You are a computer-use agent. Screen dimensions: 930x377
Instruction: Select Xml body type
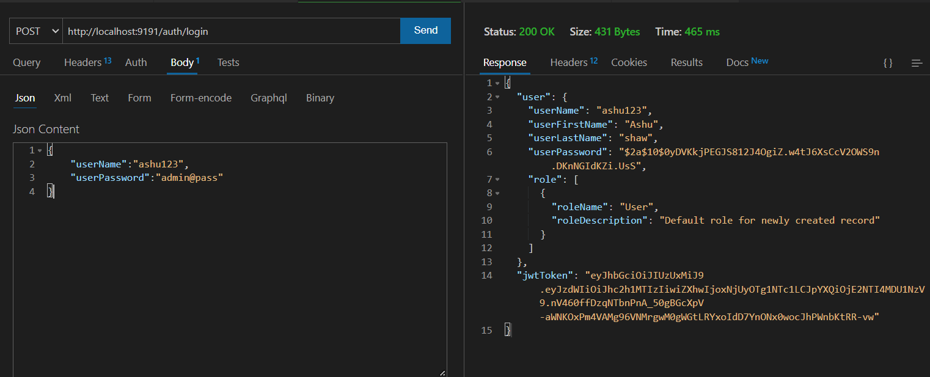pyautogui.click(x=62, y=98)
